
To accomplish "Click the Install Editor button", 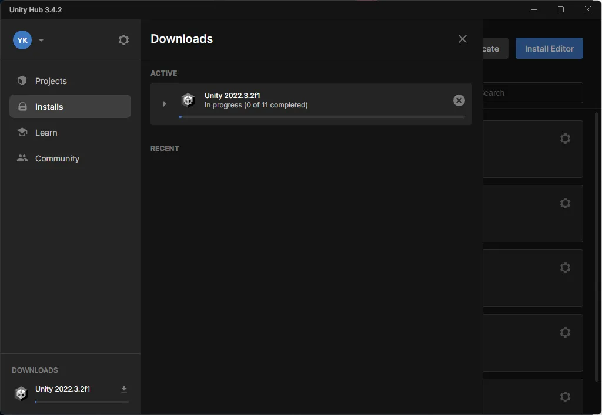I will 549,48.
